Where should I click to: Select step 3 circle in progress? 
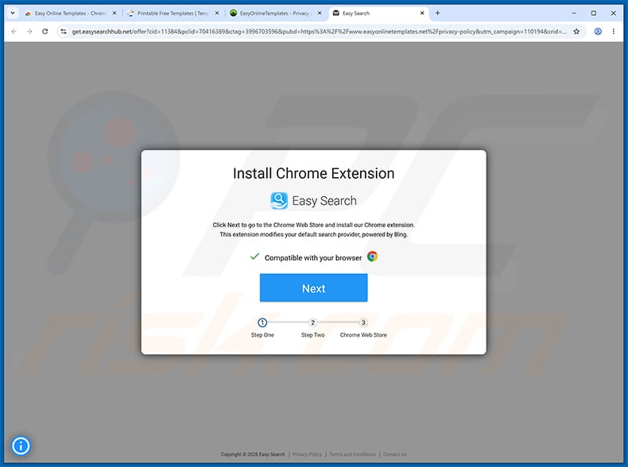click(x=363, y=322)
